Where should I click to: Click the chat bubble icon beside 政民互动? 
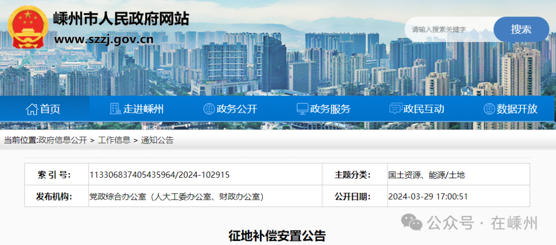pos(395,109)
